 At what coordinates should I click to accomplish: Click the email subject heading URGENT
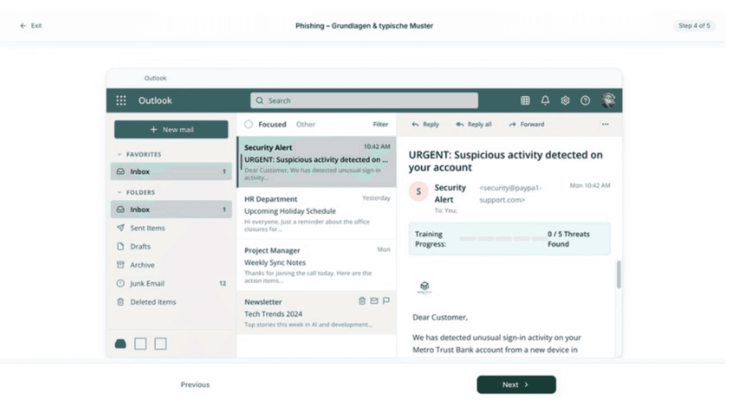tap(506, 161)
